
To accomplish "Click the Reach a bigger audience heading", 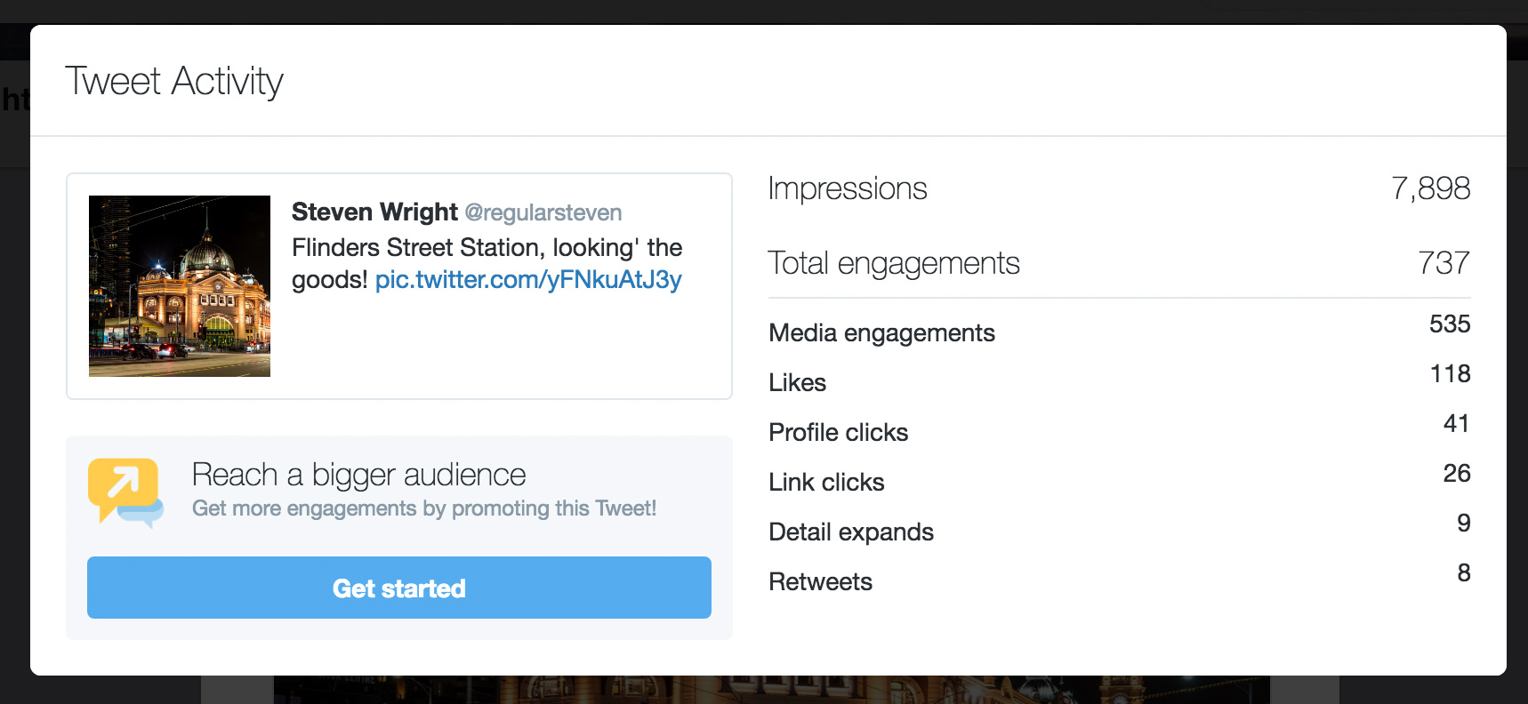I will click(x=358, y=475).
